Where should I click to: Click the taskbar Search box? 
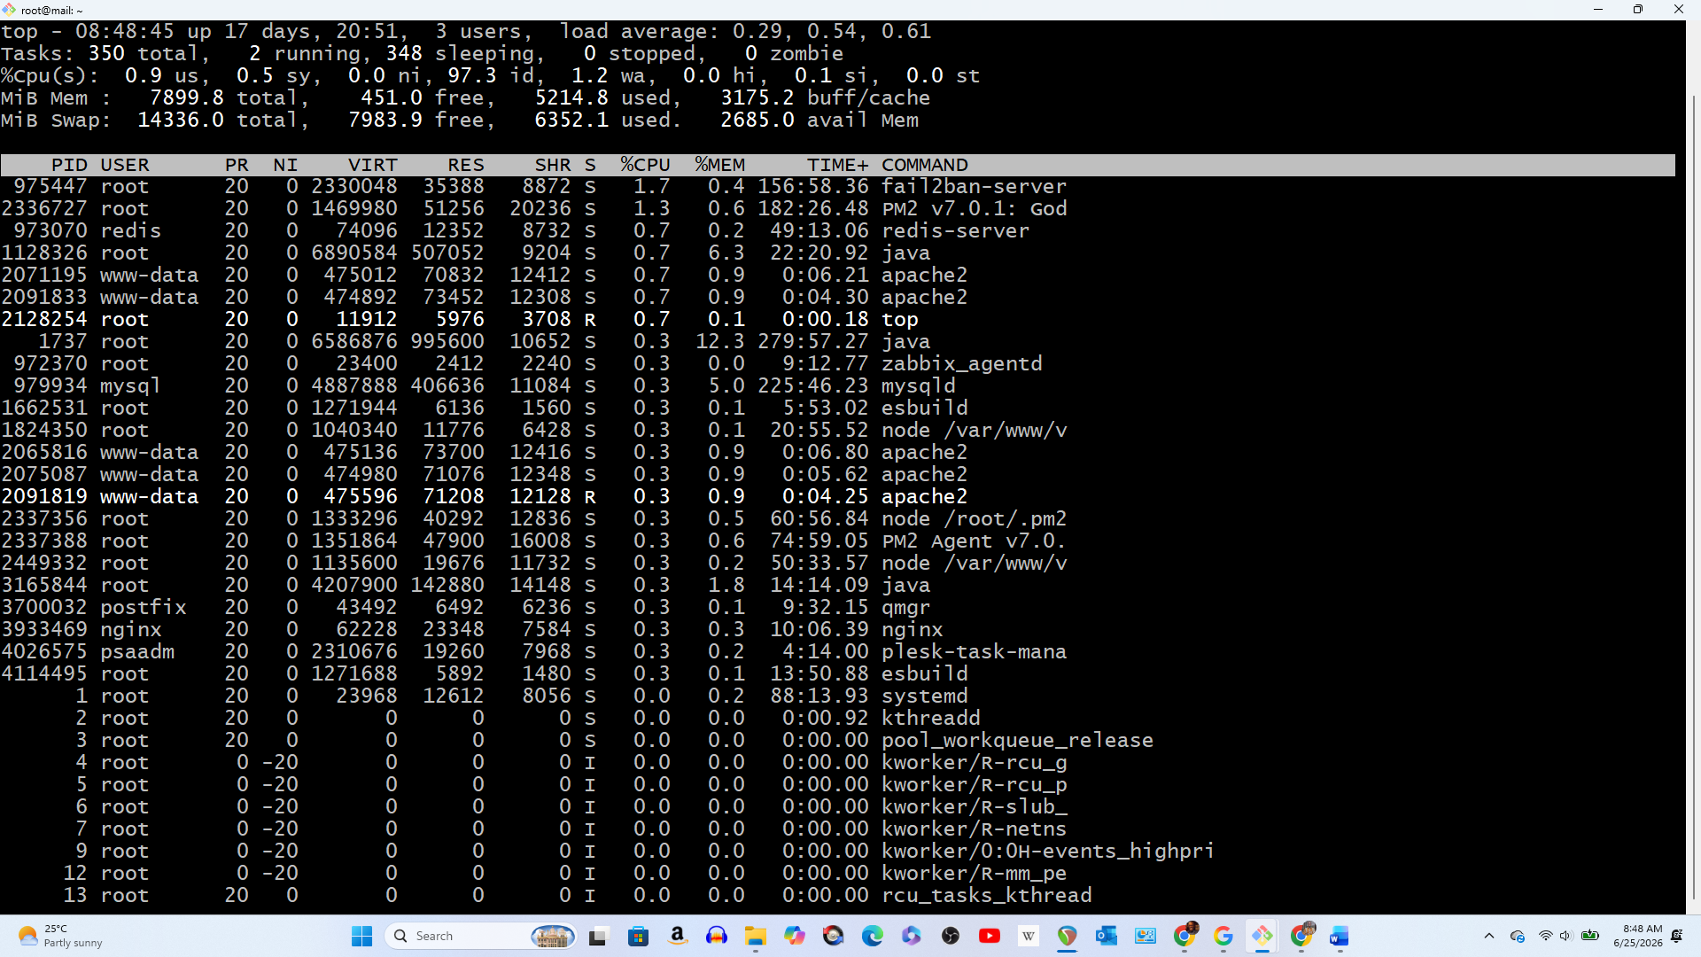pos(481,936)
